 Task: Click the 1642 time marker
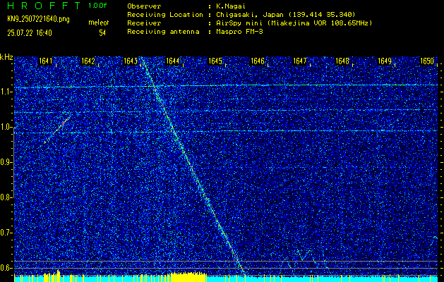click(x=88, y=61)
